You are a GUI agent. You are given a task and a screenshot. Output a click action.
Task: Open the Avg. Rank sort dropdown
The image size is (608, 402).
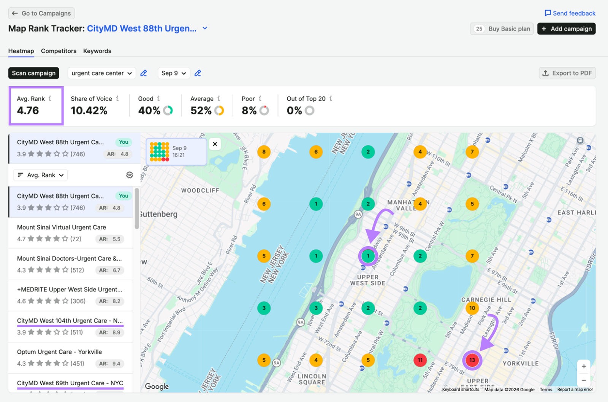click(x=40, y=175)
